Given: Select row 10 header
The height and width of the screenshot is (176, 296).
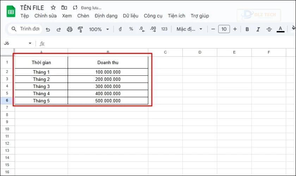Looking at the screenshot, I should [7, 129].
